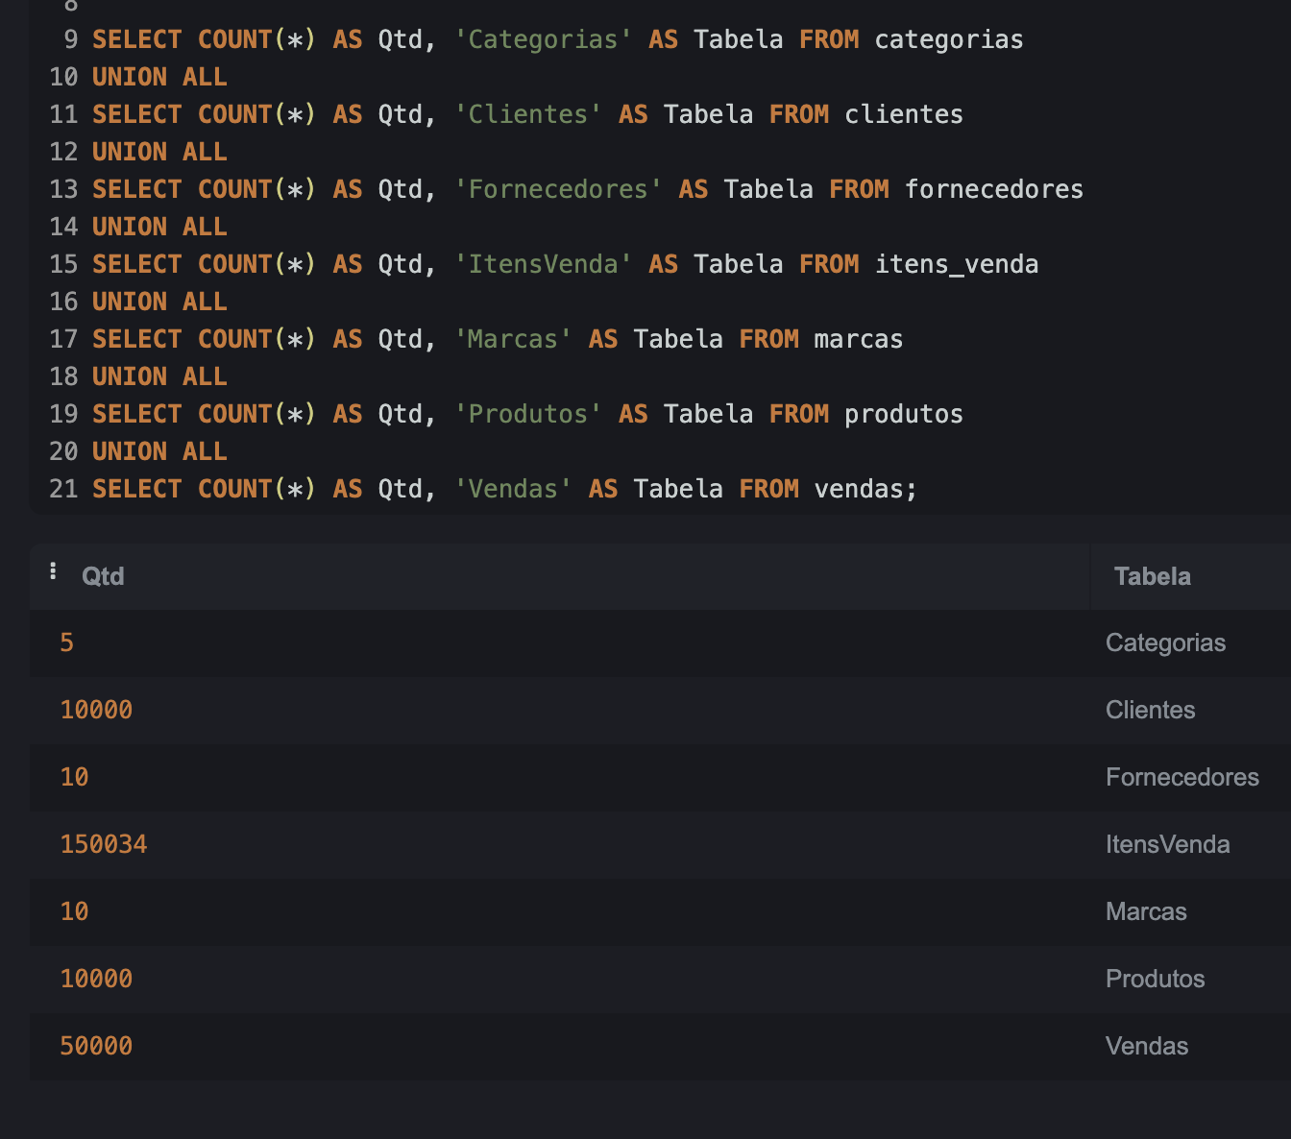This screenshot has height=1139, width=1291.
Task: Select the ItensVenda cell in Tabela column
Action: pos(1167,844)
